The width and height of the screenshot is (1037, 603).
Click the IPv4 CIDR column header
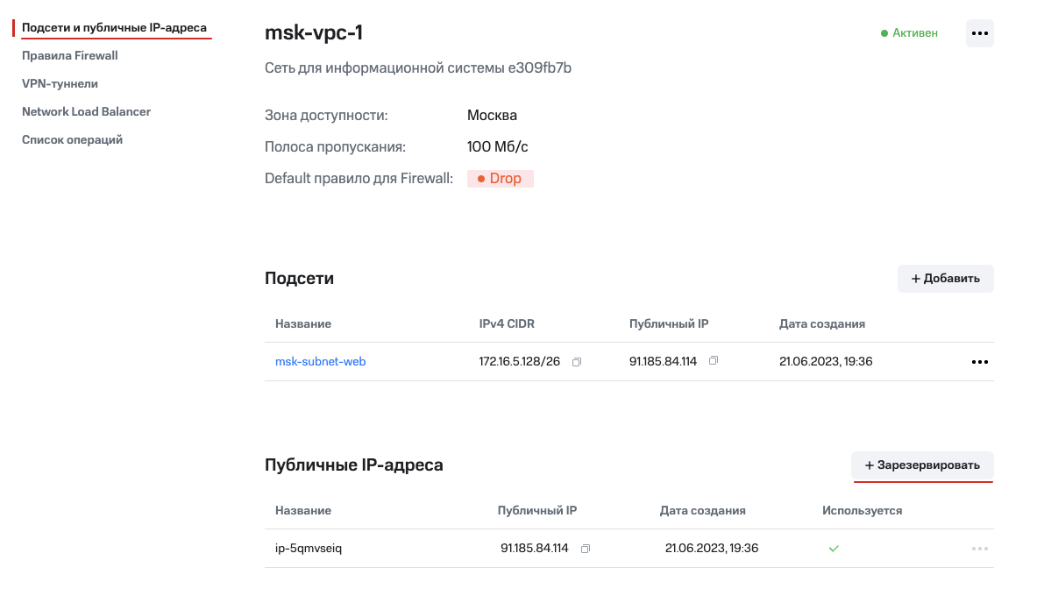(x=506, y=324)
